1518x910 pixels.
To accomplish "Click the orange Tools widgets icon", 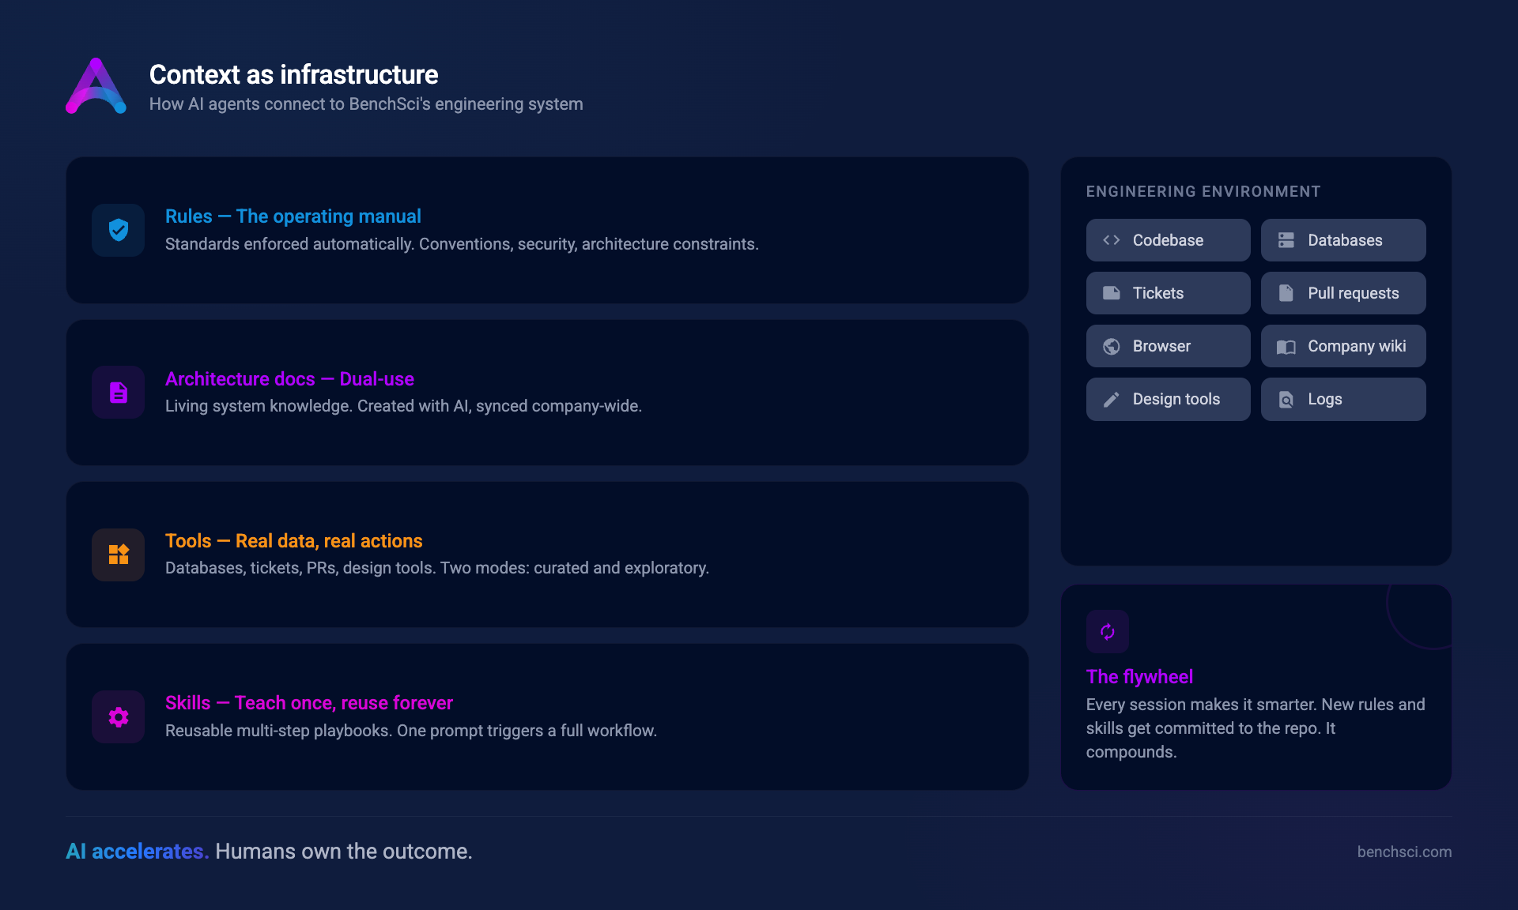I will [x=118, y=555].
